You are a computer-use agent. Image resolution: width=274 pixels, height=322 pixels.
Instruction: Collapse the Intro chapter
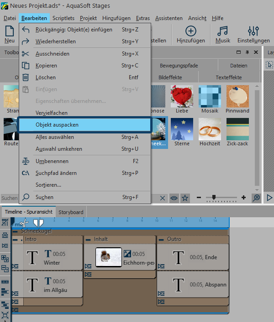click(15, 239)
